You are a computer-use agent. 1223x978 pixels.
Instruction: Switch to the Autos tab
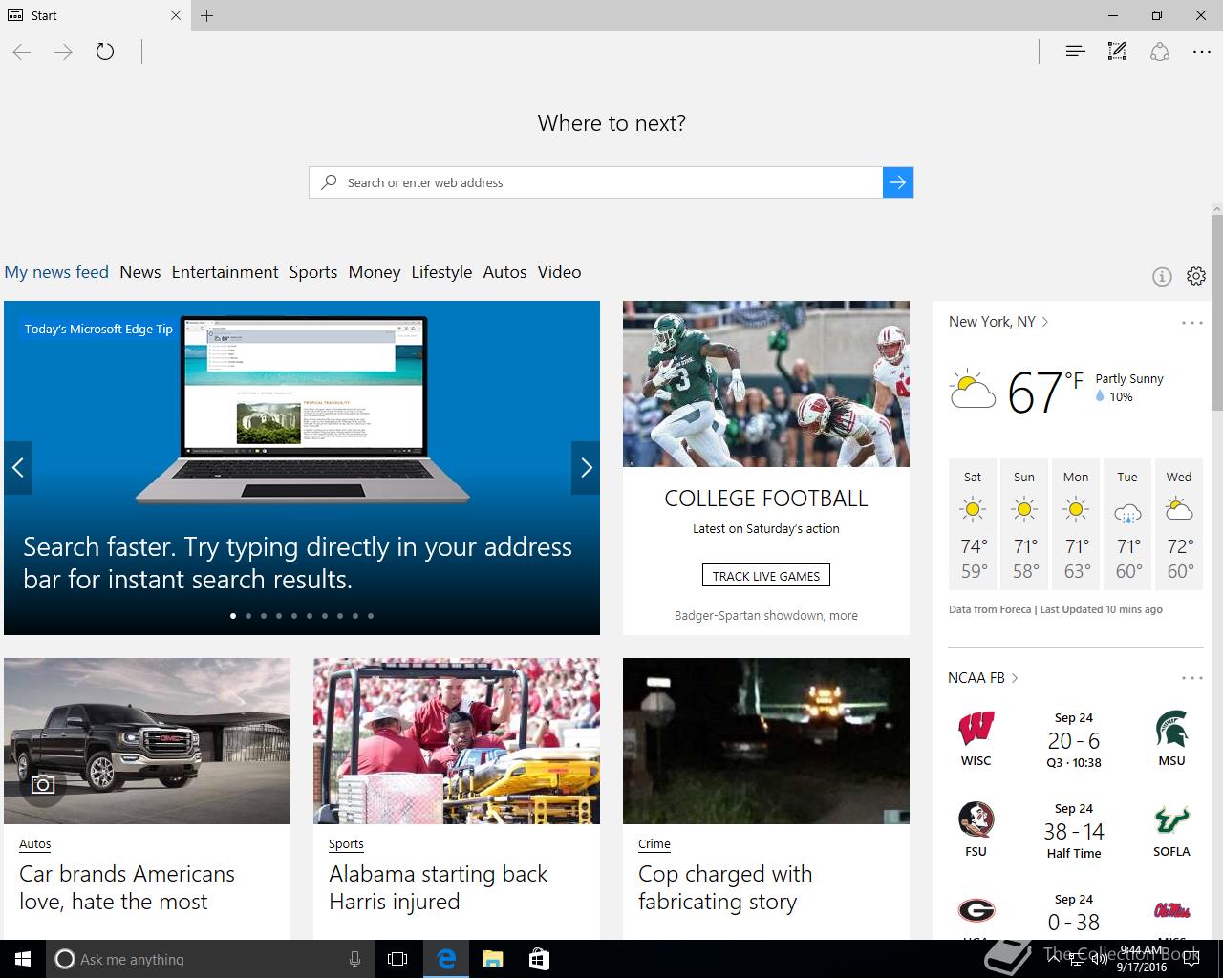504,272
